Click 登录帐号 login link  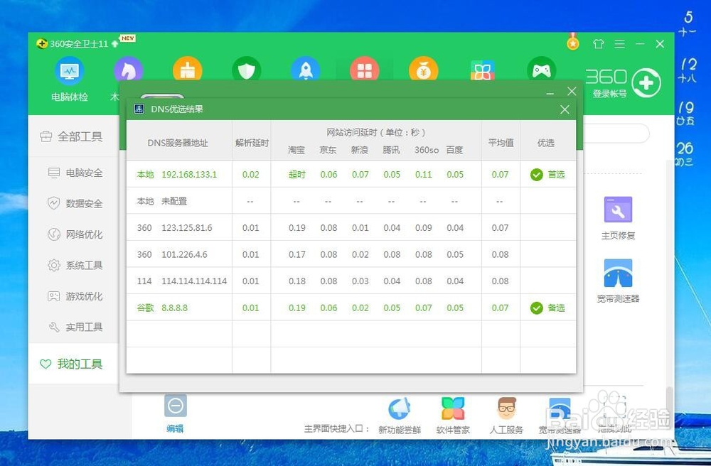[x=609, y=94]
